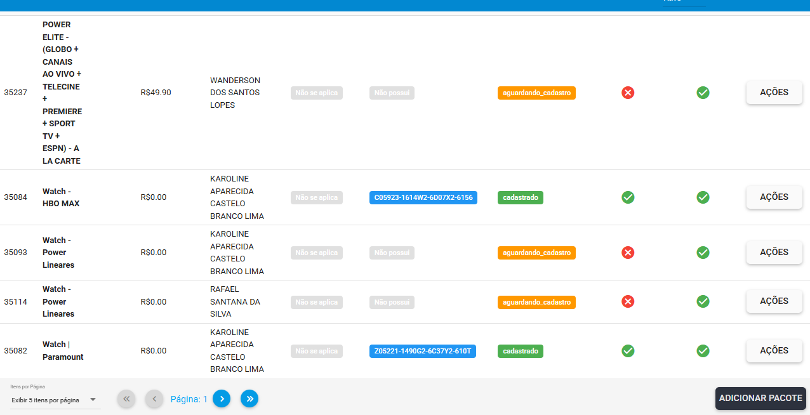Click aguardando_cadastro status in row 35093
Screen dimensions: 810x415
coord(536,253)
